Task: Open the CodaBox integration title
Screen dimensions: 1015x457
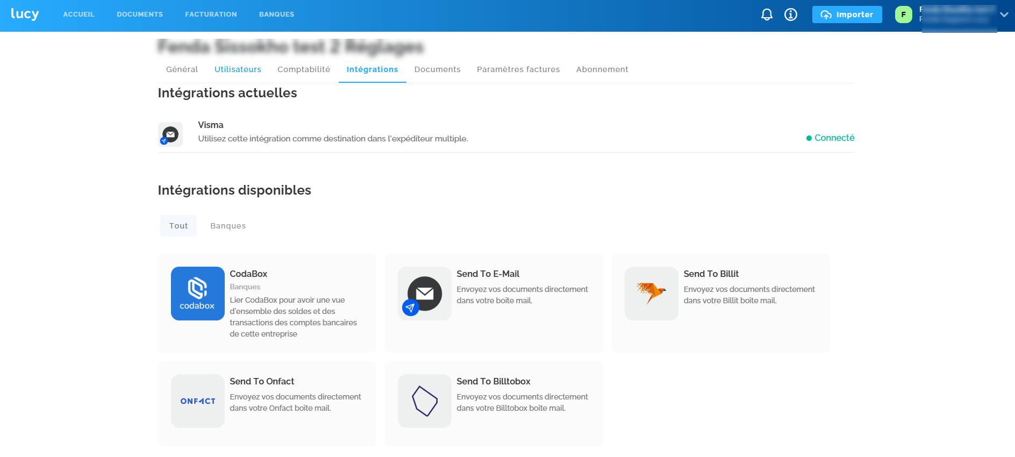Action: click(x=248, y=274)
